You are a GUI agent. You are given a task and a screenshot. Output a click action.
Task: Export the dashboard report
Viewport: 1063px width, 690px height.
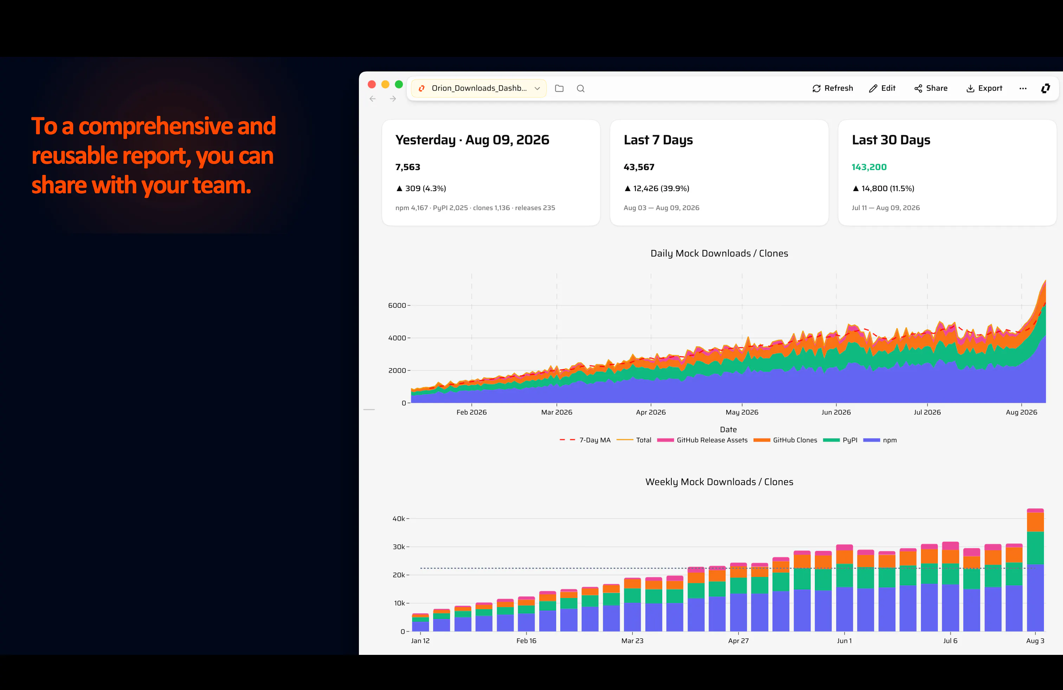pyautogui.click(x=984, y=89)
